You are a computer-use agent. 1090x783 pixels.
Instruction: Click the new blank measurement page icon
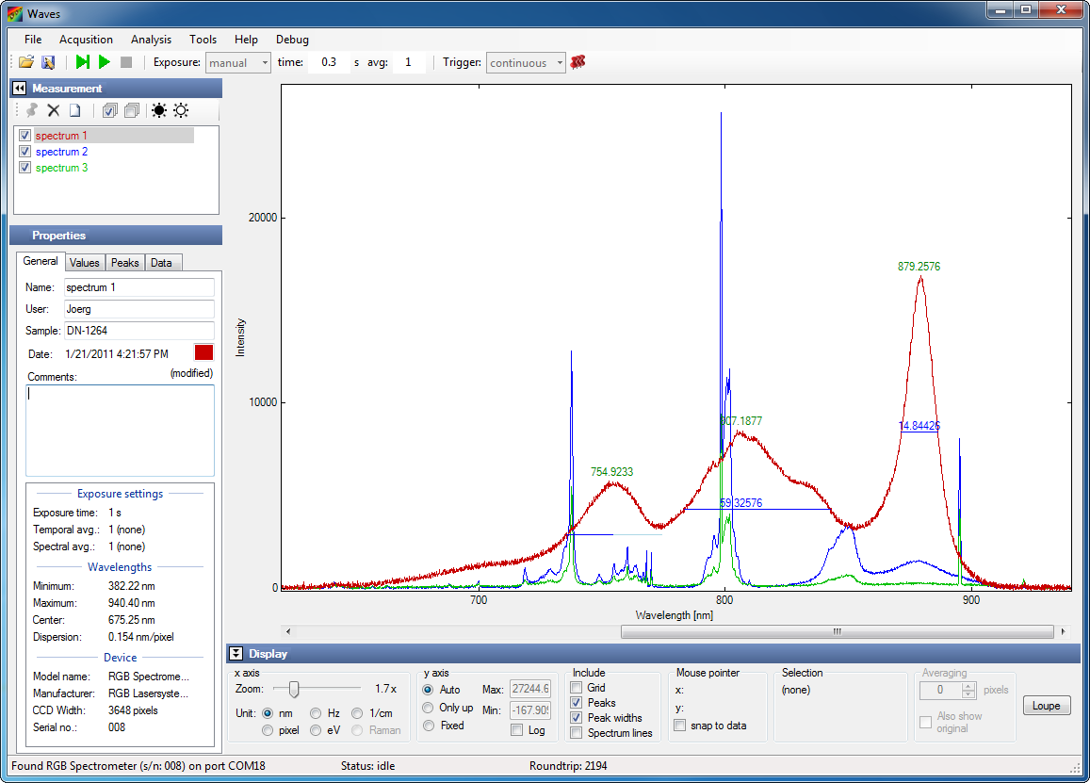coord(74,110)
